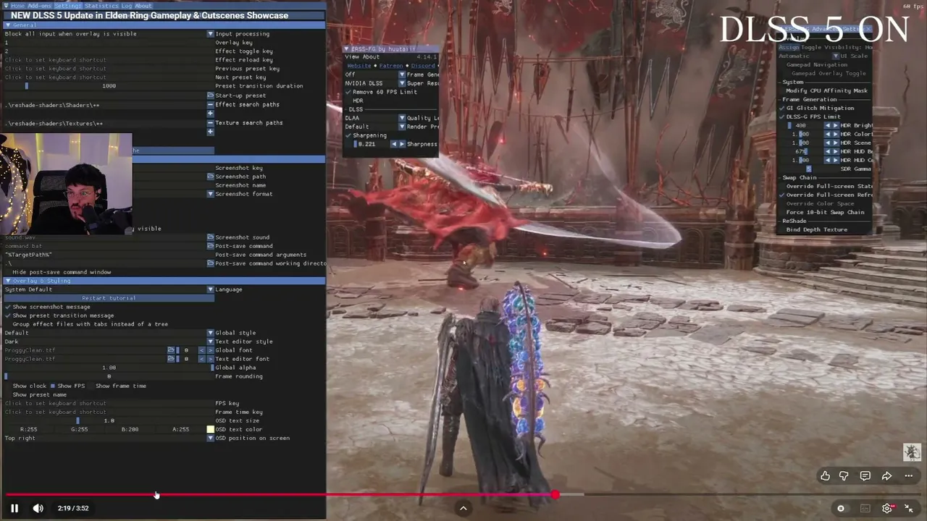Dislike the video with the thumbs-down icon
This screenshot has height=521, width=927.
(x=844, y=475)
